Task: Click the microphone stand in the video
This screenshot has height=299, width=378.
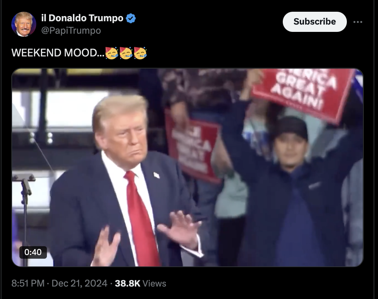Action: coord(25,217)
